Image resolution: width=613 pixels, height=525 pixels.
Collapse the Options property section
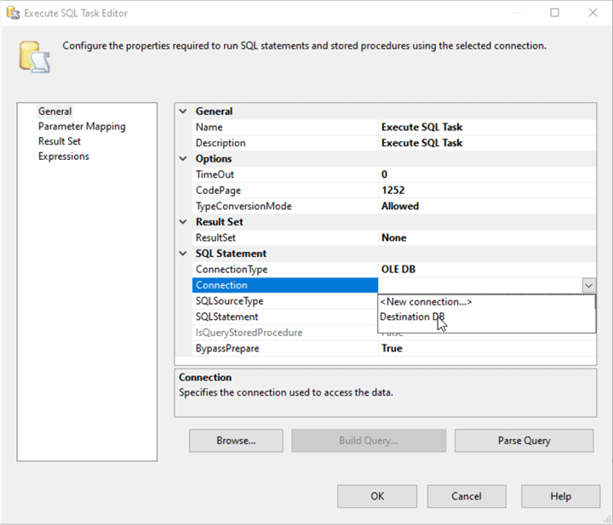[184, 159]
